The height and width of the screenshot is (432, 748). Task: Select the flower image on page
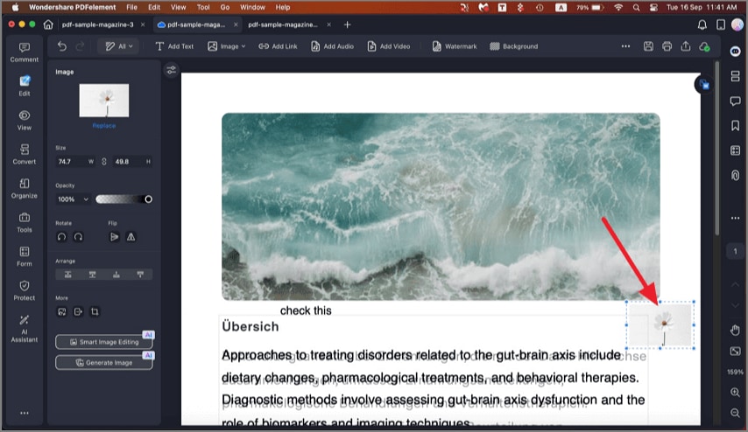tap(660, 325)
